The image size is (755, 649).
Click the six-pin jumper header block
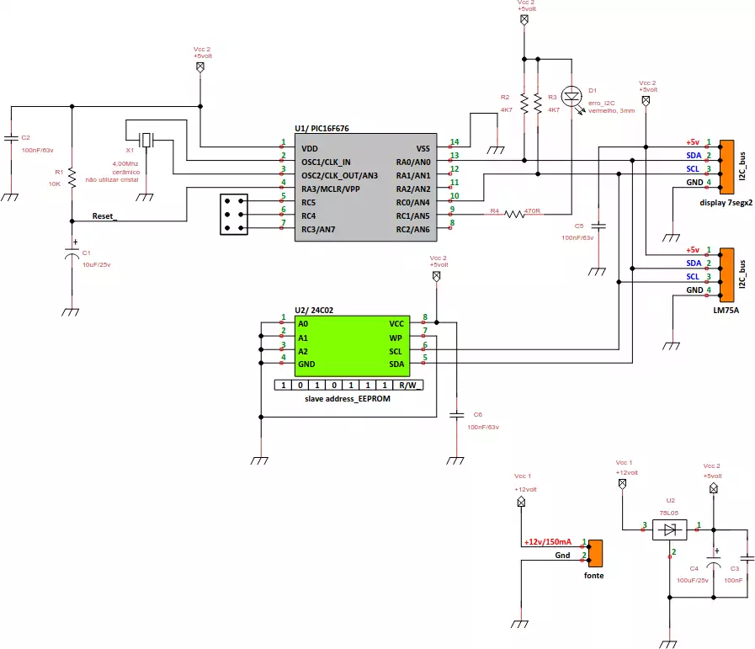[x=234, y=215]
